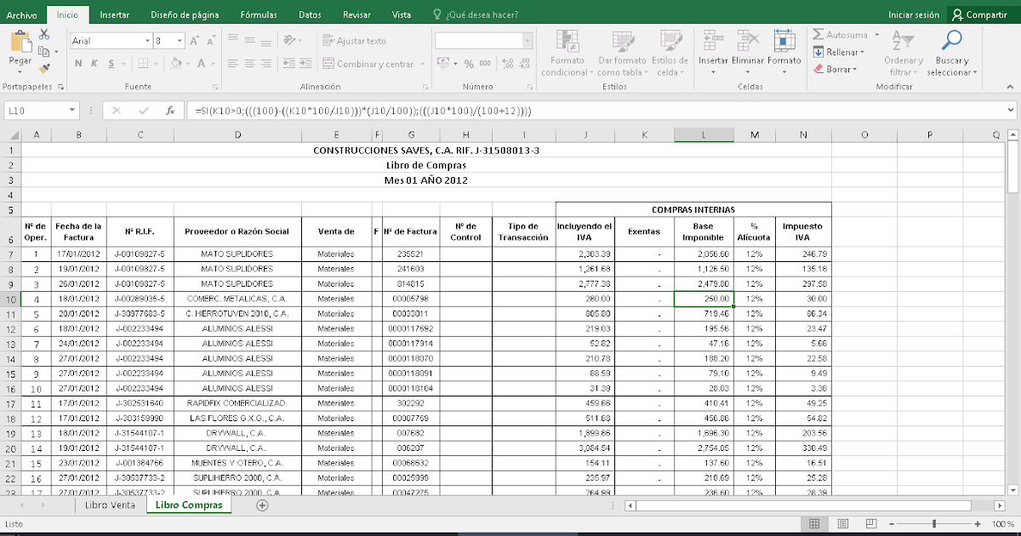This screenshot has width=1021, height=536.
Task: Open the Archivo menu
Action: tap(20, 14)
